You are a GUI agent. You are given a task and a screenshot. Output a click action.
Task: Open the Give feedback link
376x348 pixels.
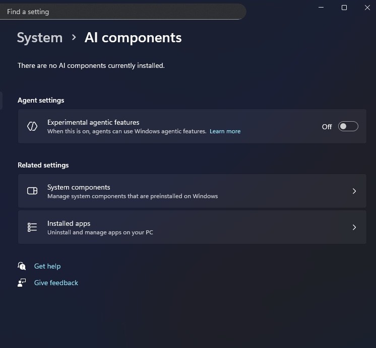point(56,283)
